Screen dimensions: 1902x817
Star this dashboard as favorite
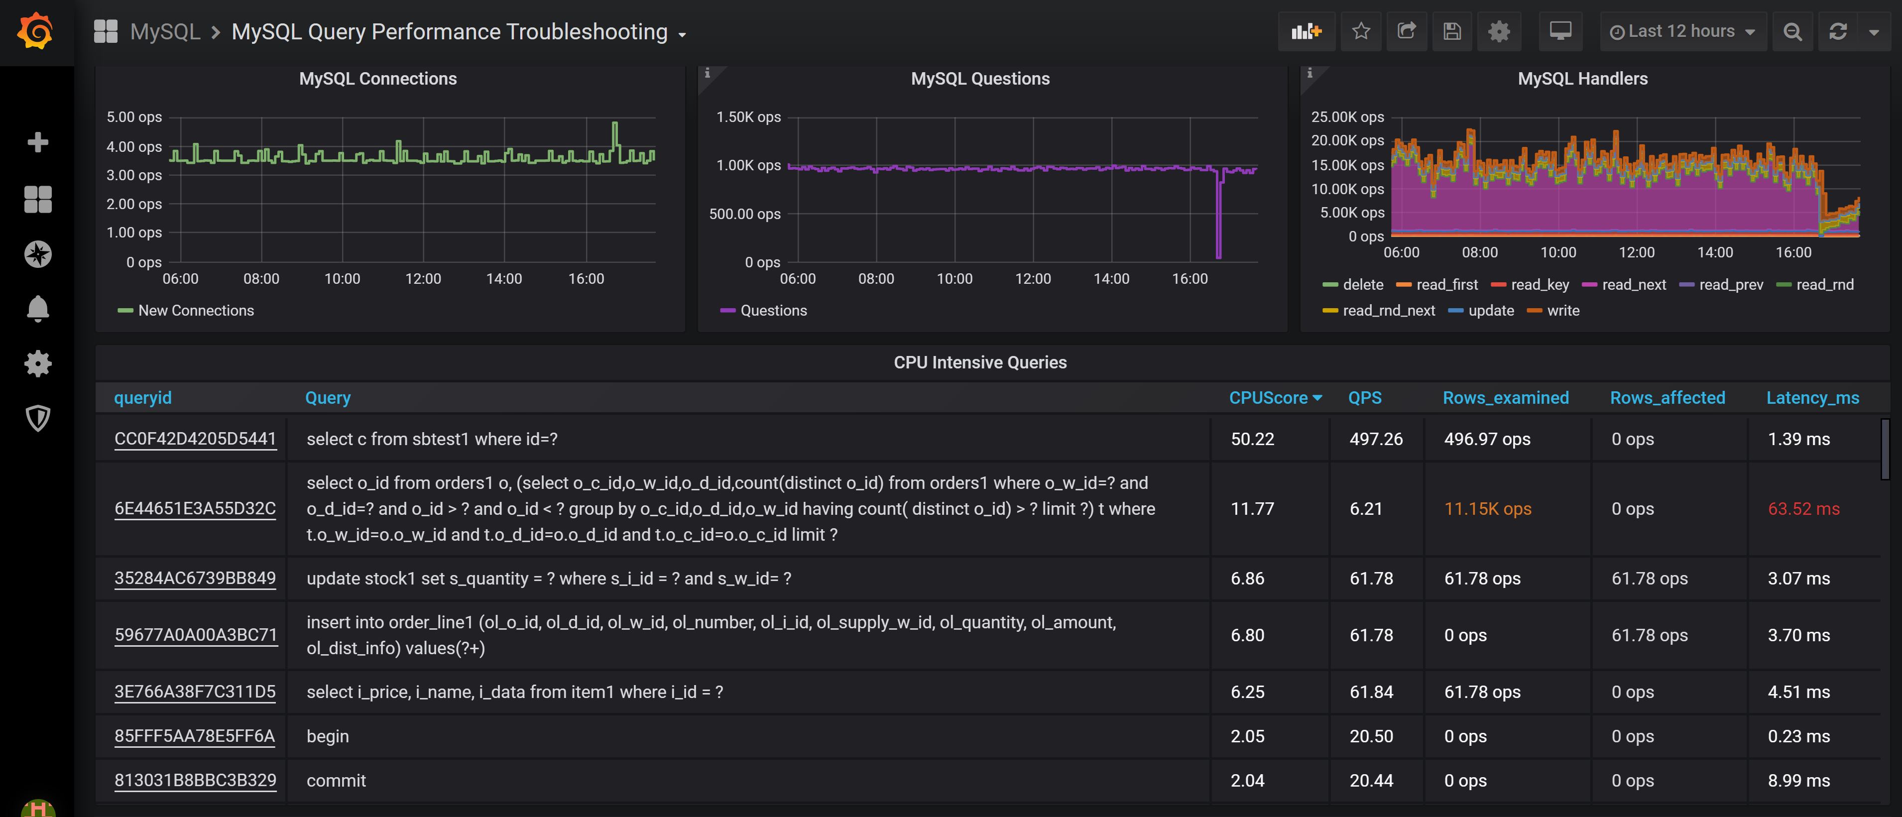[1361, 32]
